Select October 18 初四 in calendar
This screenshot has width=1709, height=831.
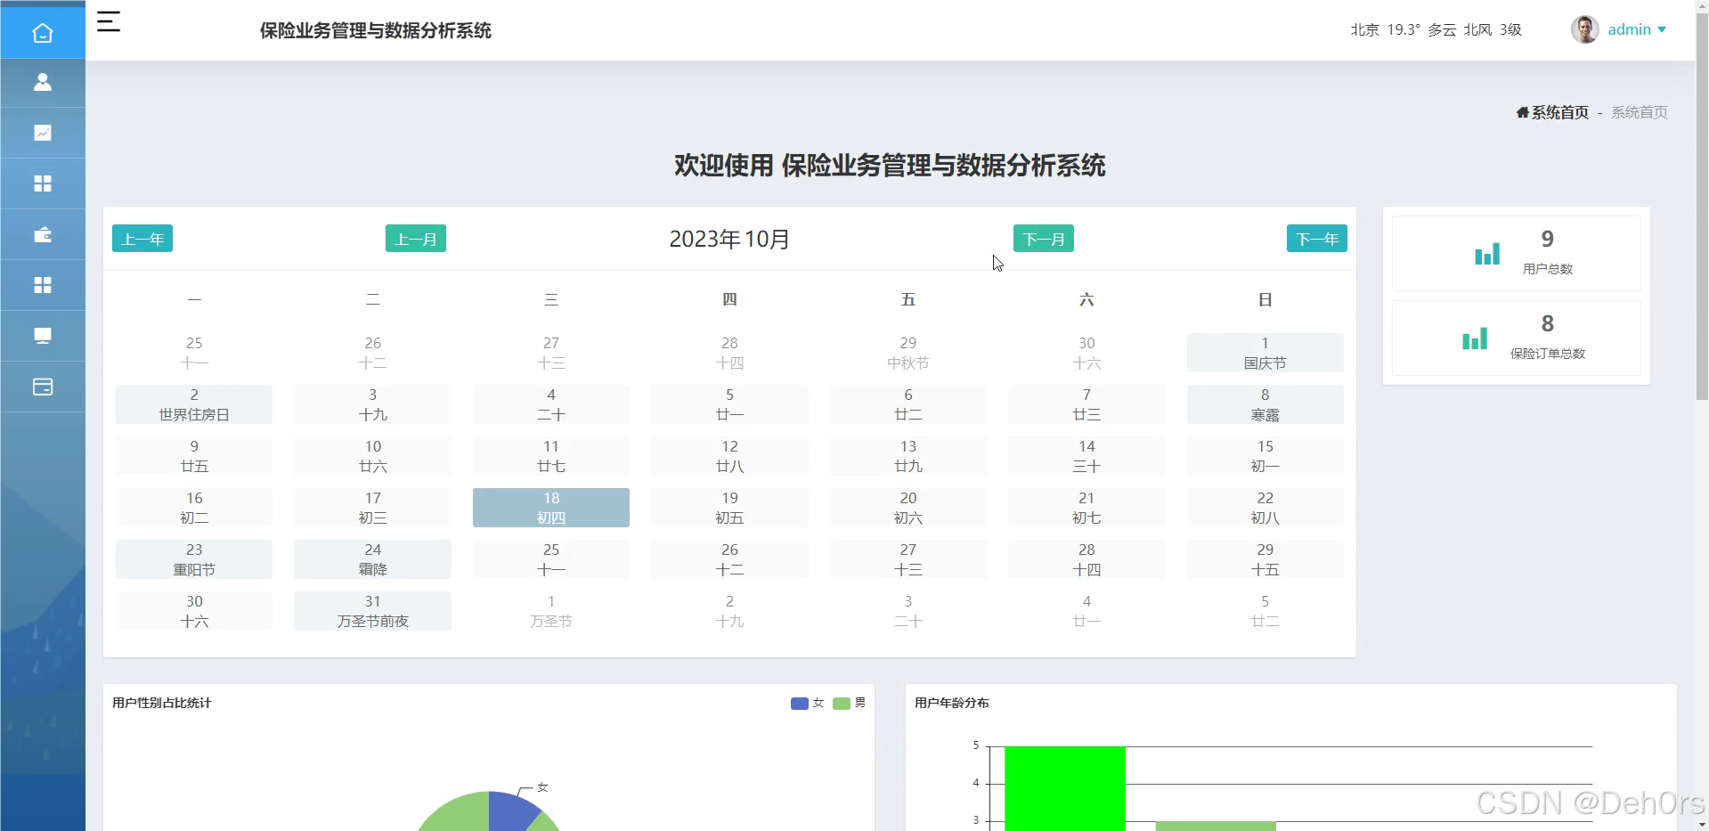tap(551, 508)
